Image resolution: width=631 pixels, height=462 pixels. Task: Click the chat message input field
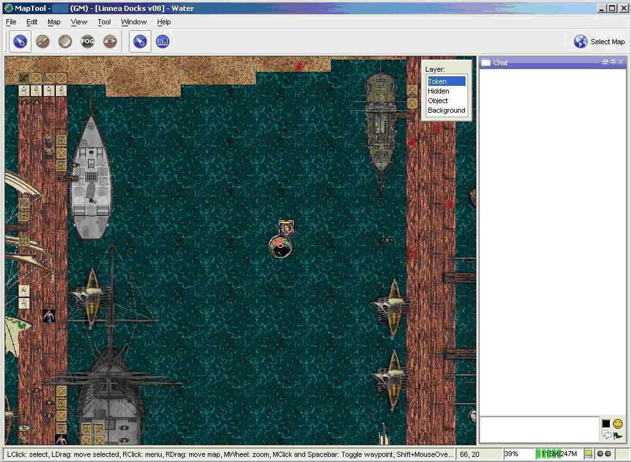539,429
